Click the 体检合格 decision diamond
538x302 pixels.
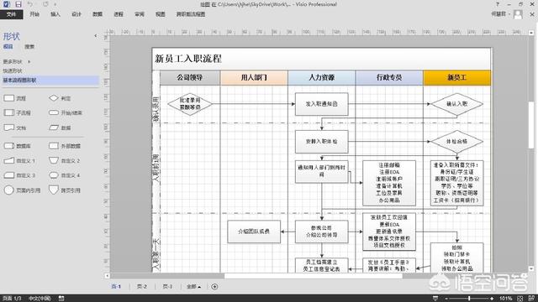(x=456, y=141)
